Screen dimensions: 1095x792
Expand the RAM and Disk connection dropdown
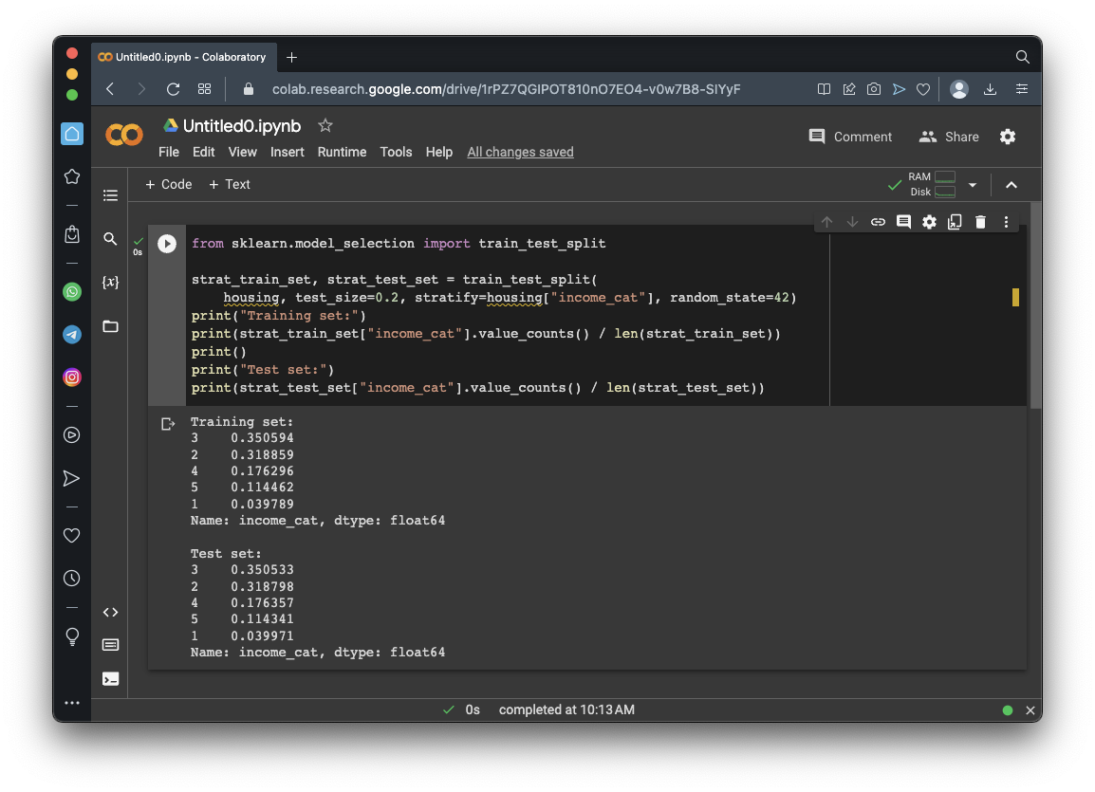tap(973, 185)
